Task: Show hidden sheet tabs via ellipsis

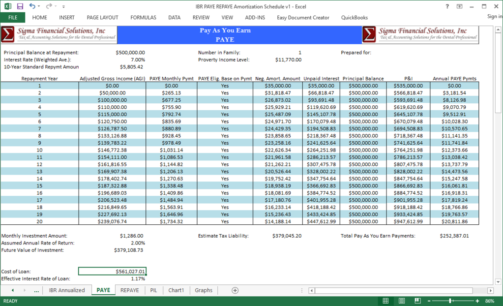Action: [x=36, y=291]
